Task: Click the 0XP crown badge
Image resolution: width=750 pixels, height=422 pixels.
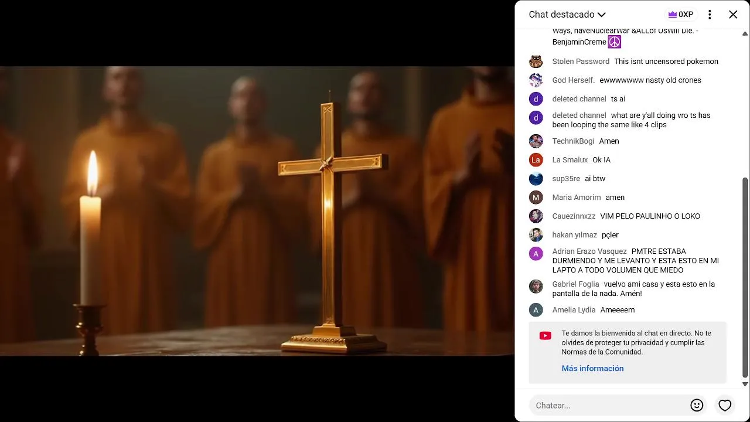Action: point(681,15)
